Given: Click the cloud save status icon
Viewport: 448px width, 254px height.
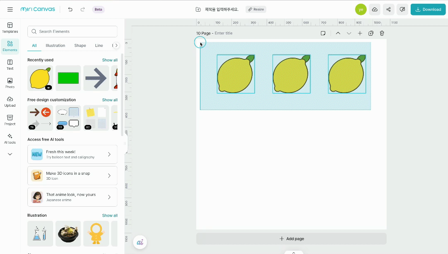Looking at the screenshot, I should (375, 10).
